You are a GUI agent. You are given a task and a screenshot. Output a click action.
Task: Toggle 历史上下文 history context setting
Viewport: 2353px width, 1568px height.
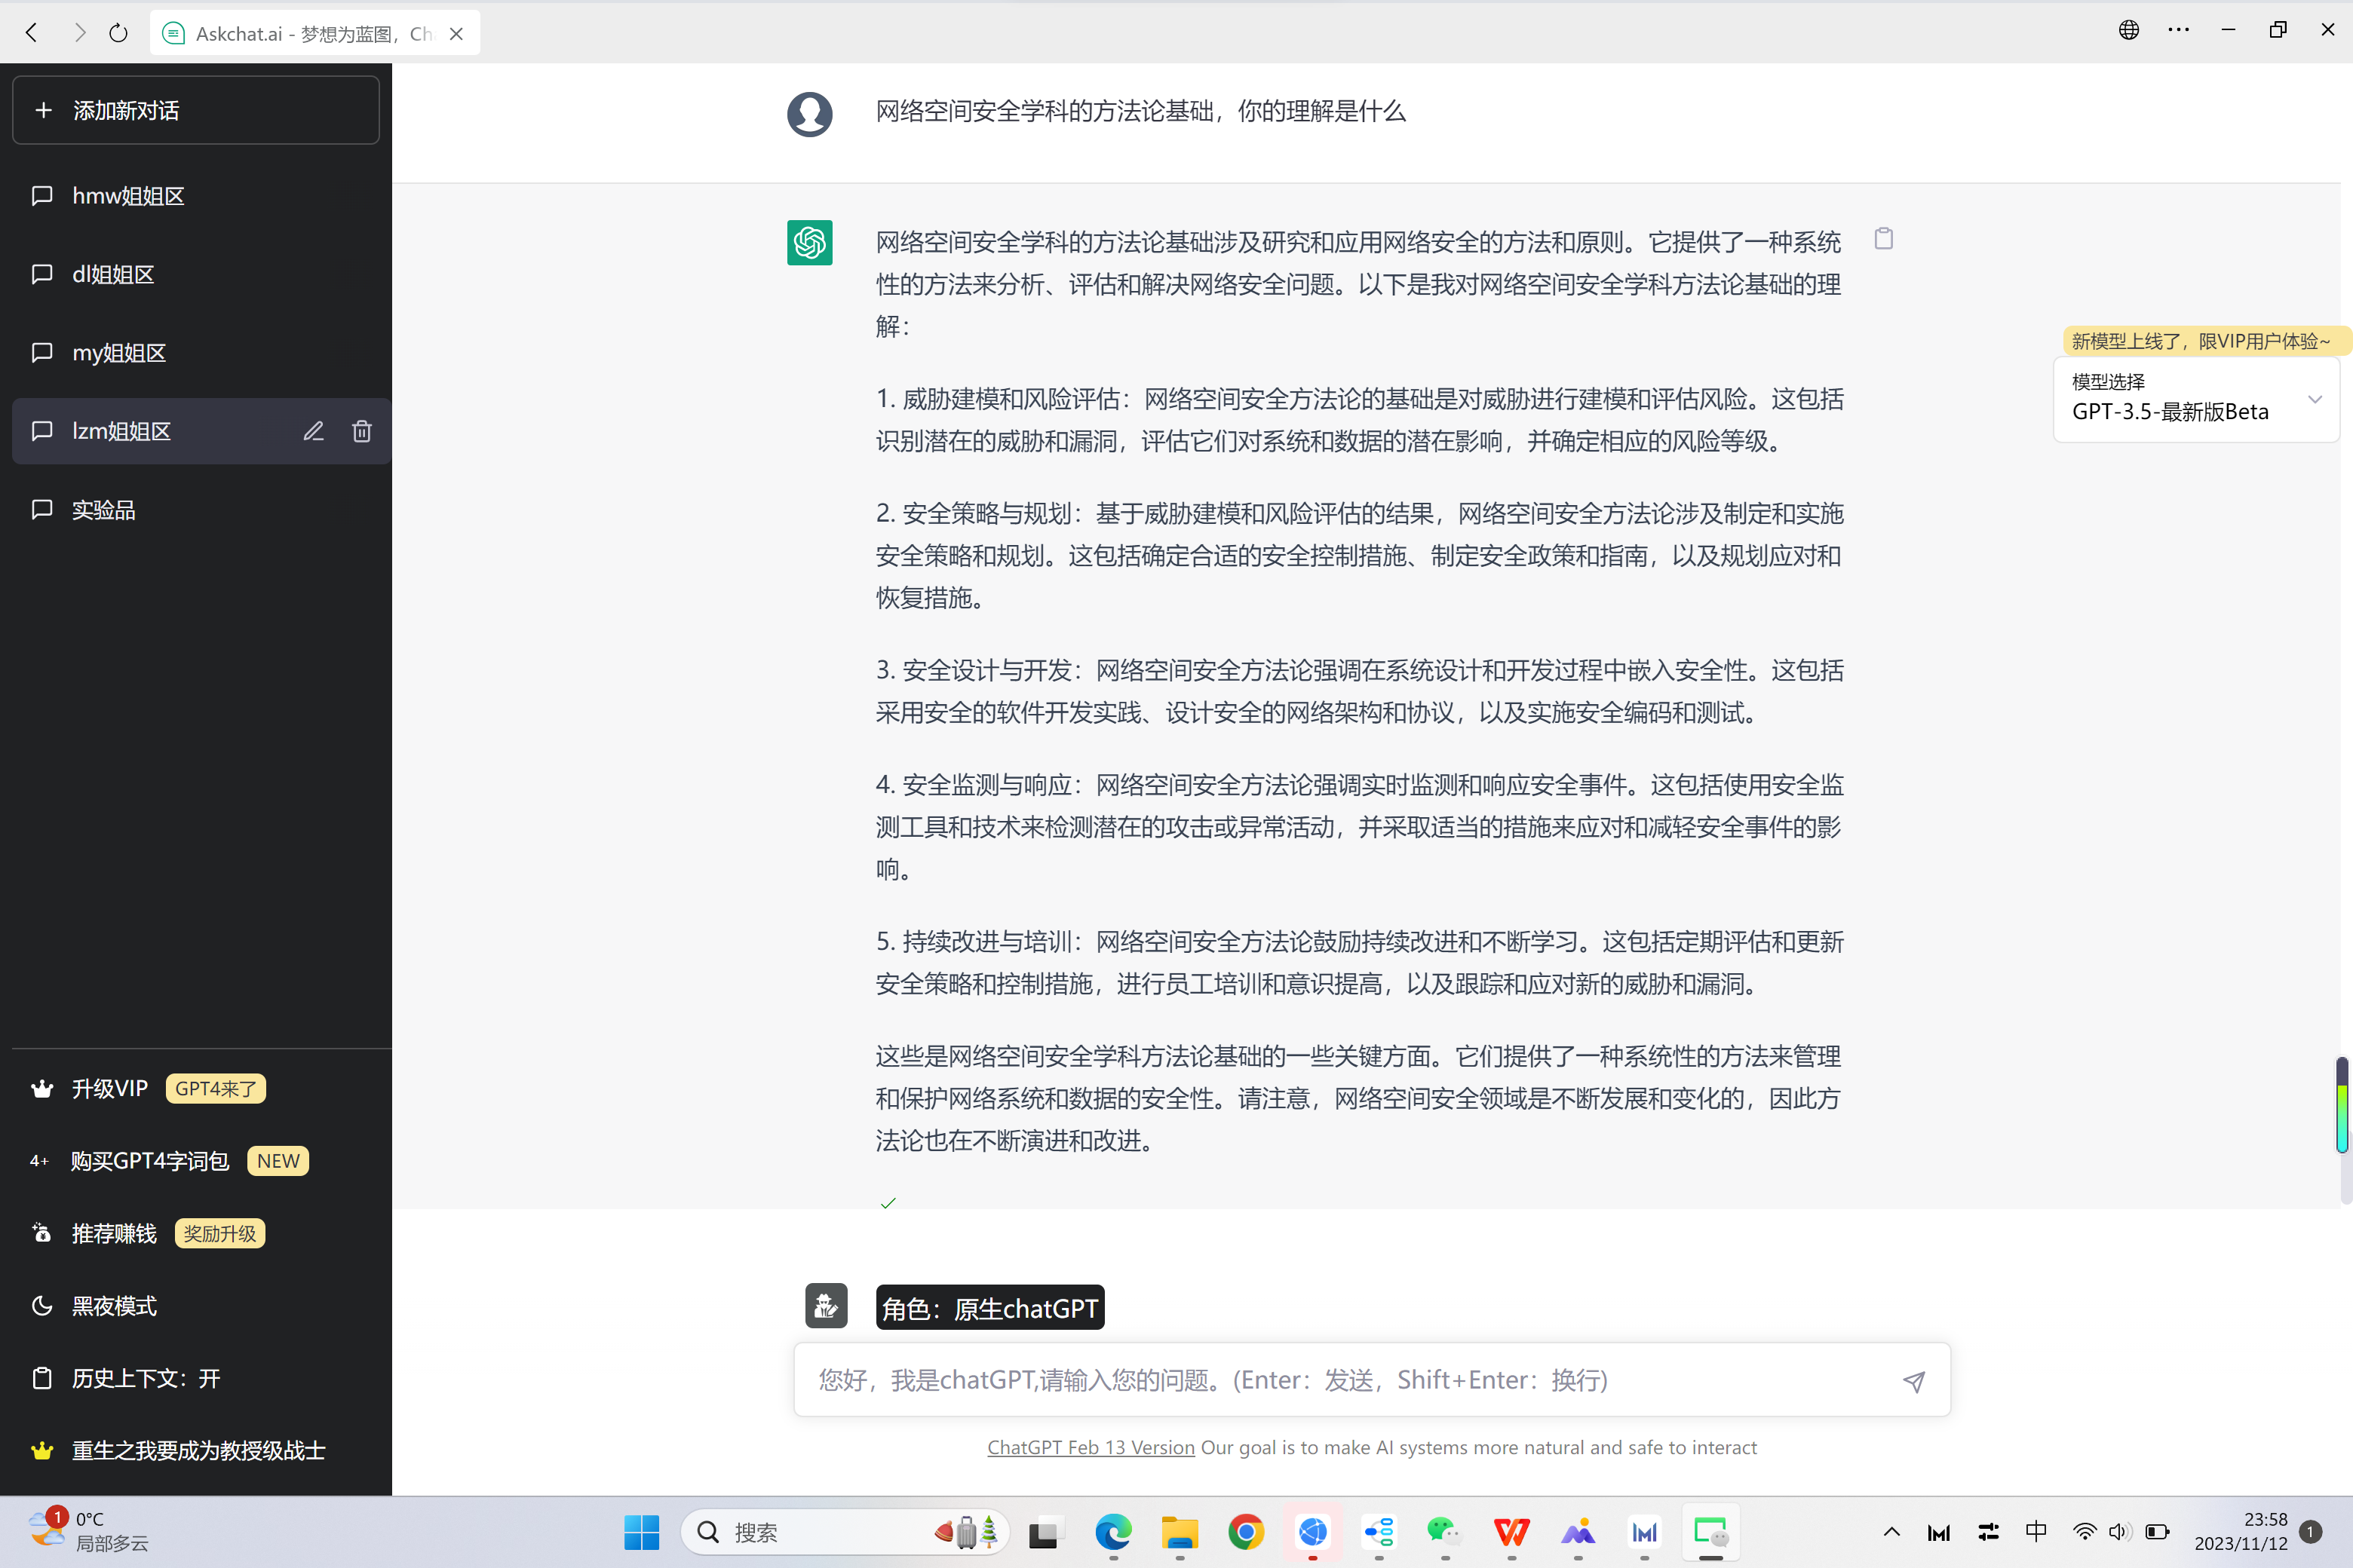[x=145, y=1378]
